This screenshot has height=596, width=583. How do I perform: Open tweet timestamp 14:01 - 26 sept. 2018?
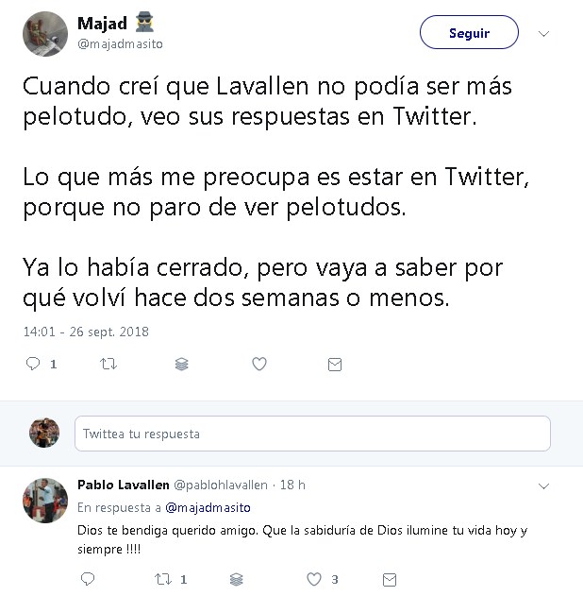(86, 332)
